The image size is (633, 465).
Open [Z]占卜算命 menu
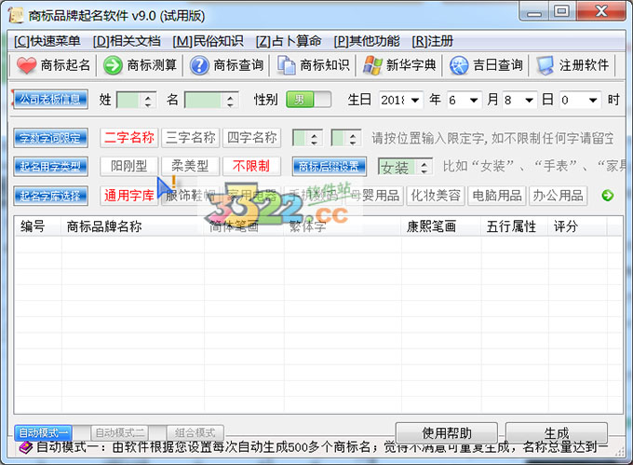pos(289,41)
